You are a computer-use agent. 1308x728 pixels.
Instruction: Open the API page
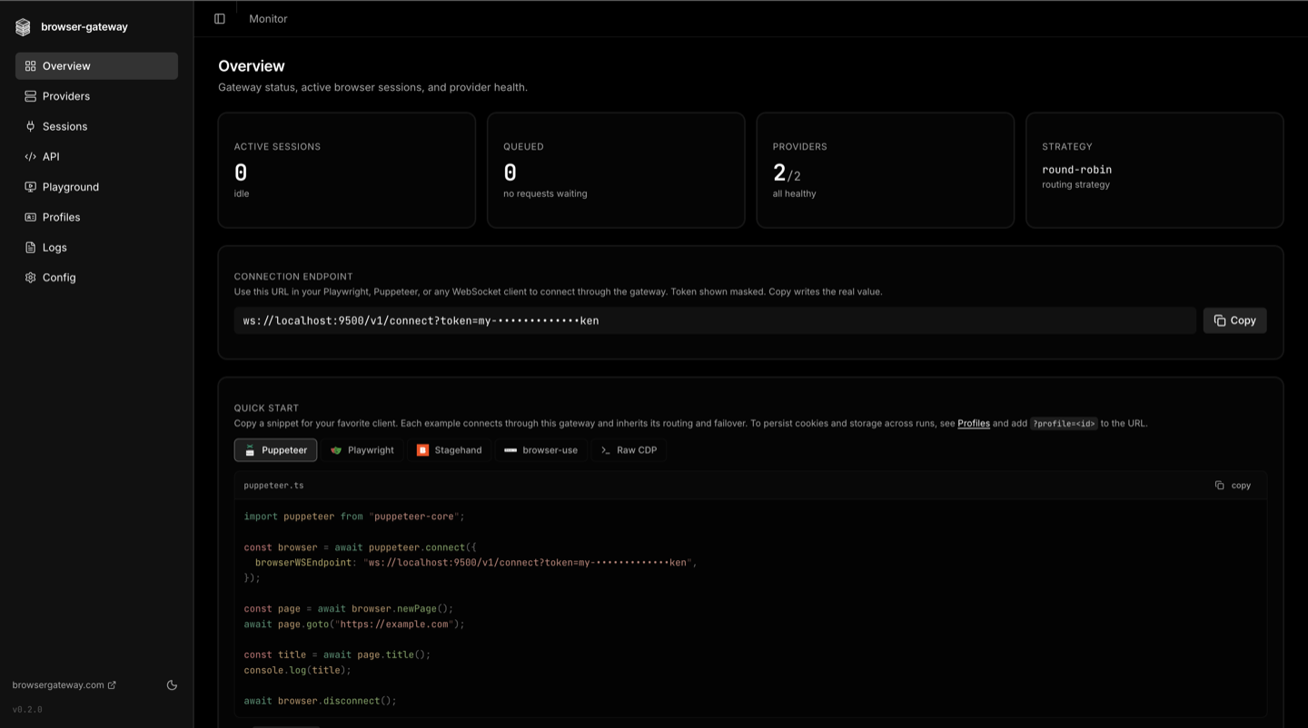96,156
